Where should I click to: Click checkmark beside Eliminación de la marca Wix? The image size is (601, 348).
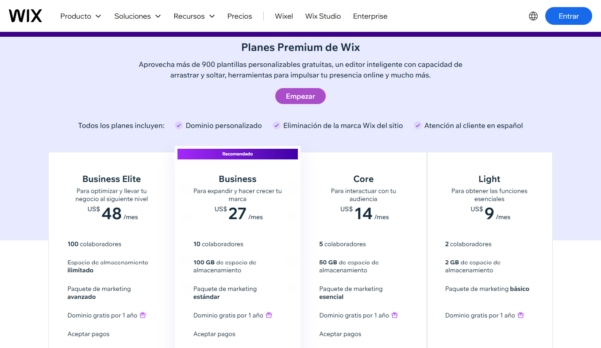(x=276, y=125)
